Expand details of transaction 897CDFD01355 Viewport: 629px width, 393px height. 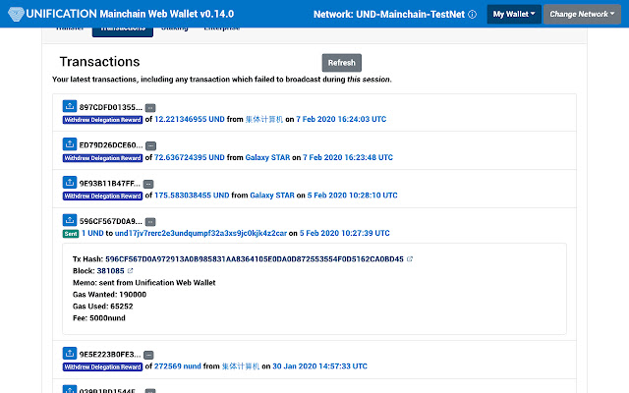click(150, 108)
